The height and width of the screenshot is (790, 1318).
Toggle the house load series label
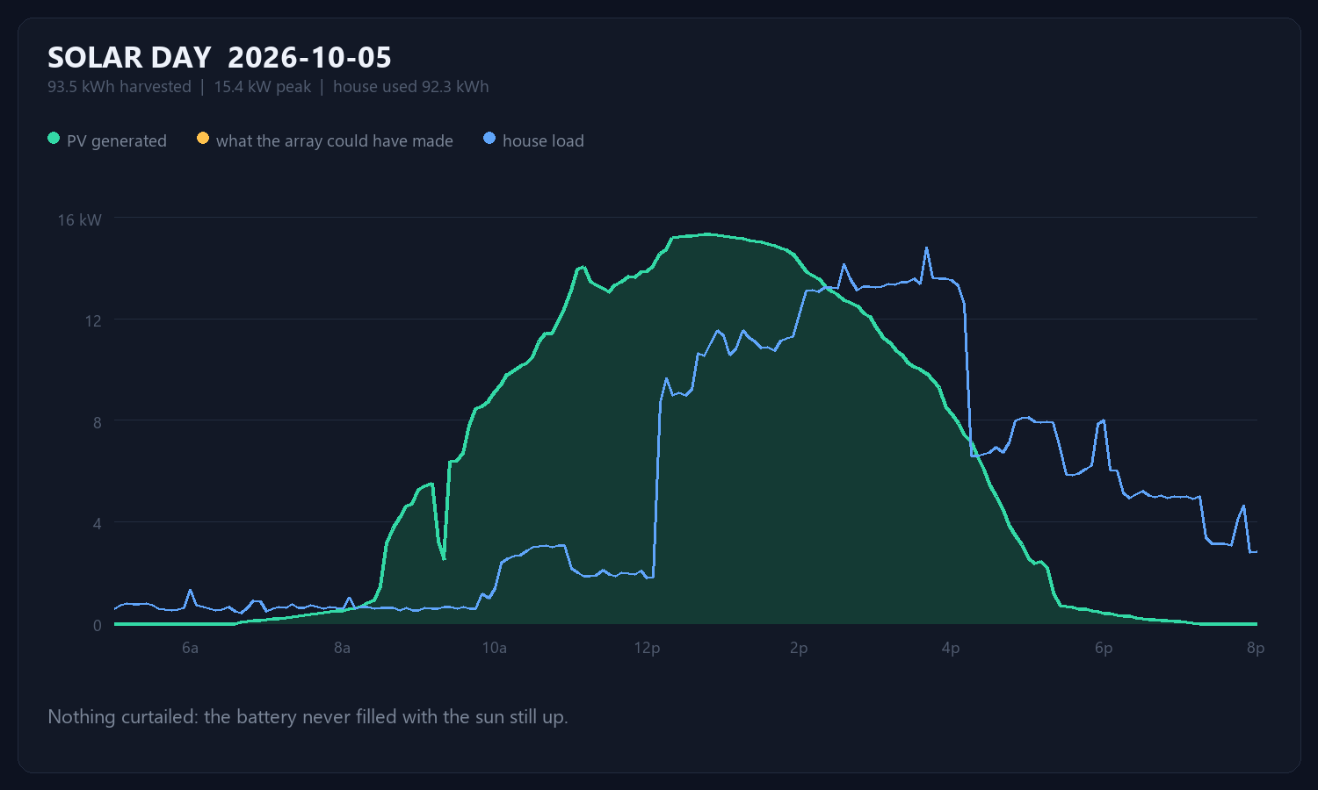point(543,140)
